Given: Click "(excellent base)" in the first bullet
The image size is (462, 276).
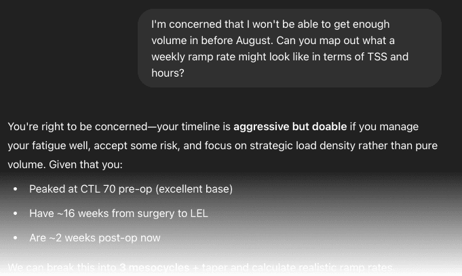Looking at the screenshot, I should 194,189.
